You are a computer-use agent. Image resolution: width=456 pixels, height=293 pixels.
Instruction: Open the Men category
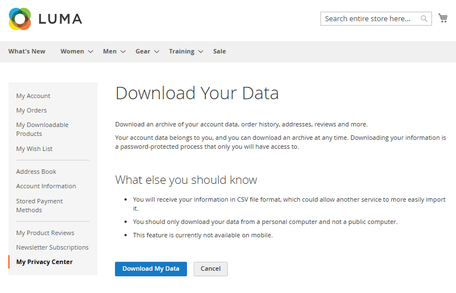pos(109,51)
